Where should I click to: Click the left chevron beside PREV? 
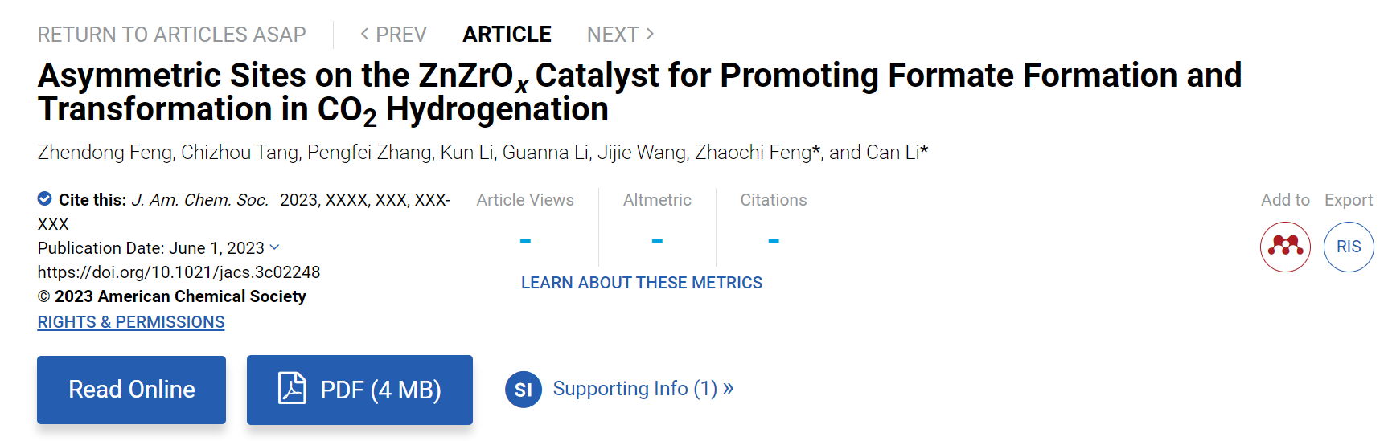364,34
